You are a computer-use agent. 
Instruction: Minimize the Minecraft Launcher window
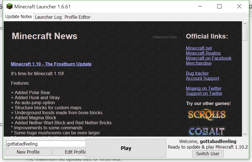(200, 6)
